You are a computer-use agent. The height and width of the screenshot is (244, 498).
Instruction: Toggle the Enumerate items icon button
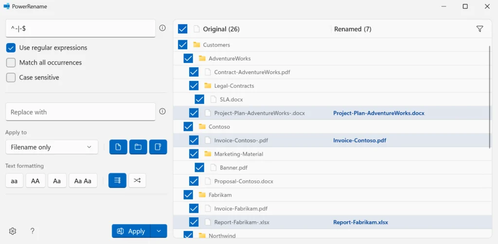click(117, 180)
